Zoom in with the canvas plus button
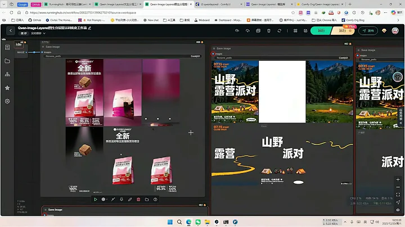The height and width of the screenshot is (227, 405). [398, 179]
